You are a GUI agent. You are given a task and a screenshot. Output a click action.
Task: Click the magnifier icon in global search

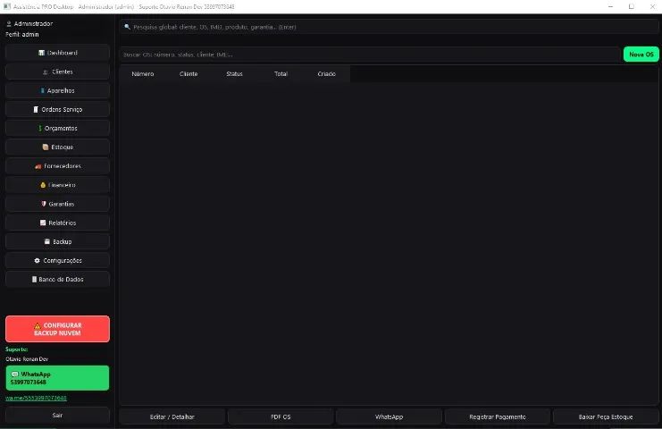click(127, 27)
